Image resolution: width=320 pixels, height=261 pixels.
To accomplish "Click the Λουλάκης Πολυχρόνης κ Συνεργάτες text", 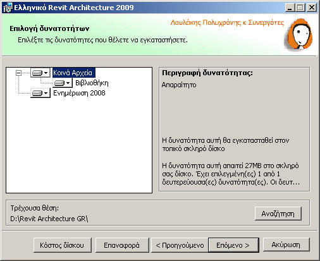I will (x=227, y=22).
